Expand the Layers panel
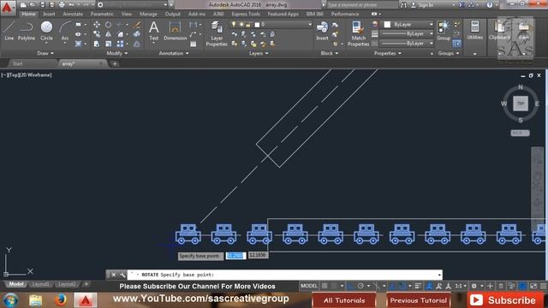548x308 pixels. [259, 53]
